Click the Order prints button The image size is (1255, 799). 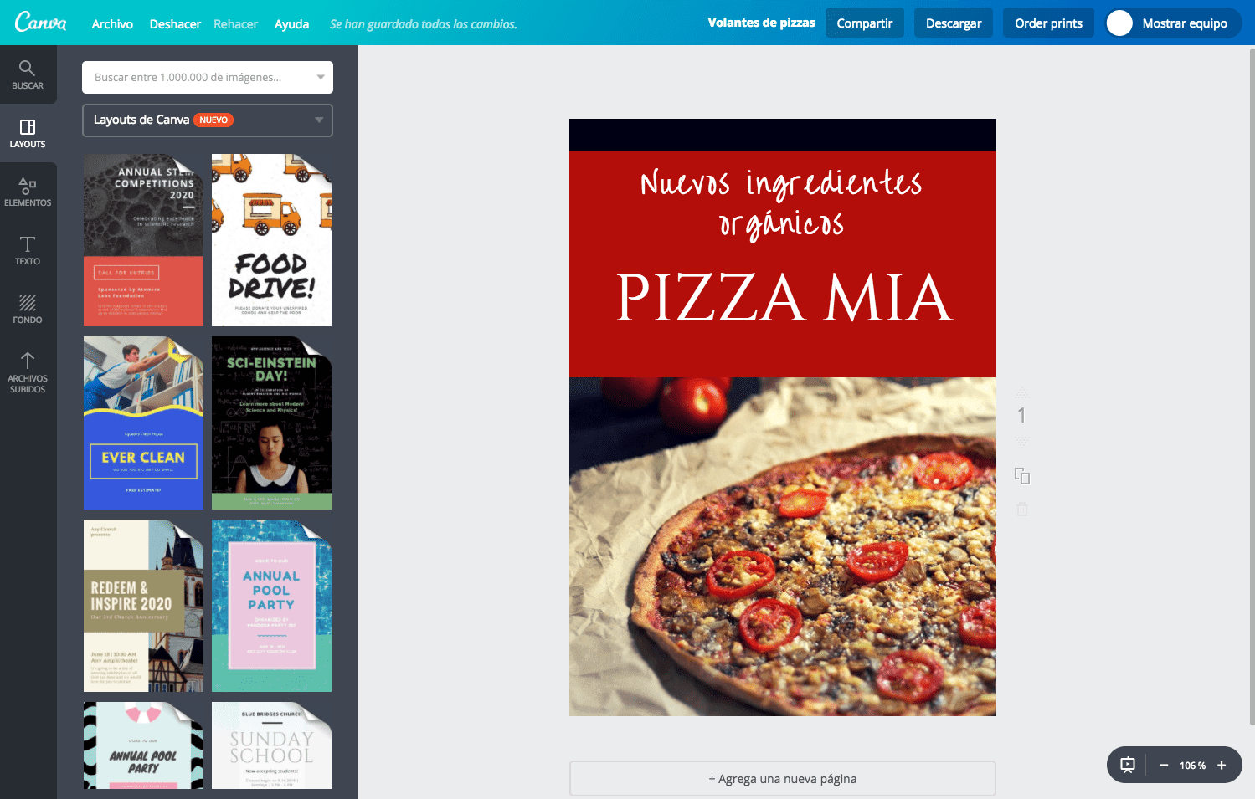(1048, 23)
